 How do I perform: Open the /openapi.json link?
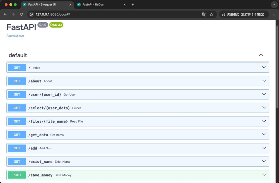[x=15, y=36]
